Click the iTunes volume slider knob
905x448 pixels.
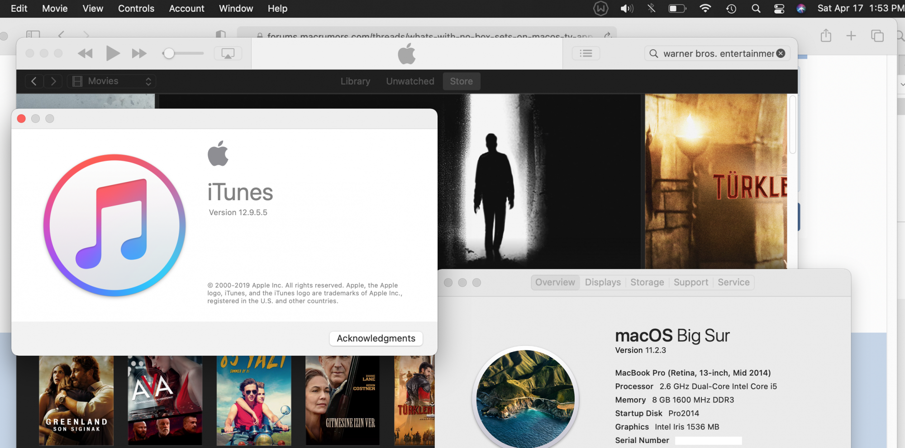point(169,53)
